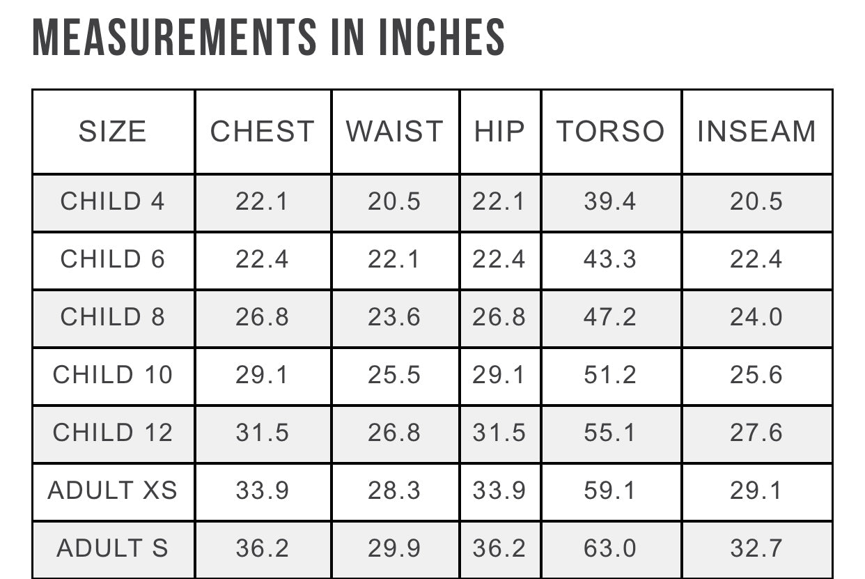This screenshot has width=865, height=579.
Task: Click the CHILD 8 size cell
Action: [x=113, y=317]
